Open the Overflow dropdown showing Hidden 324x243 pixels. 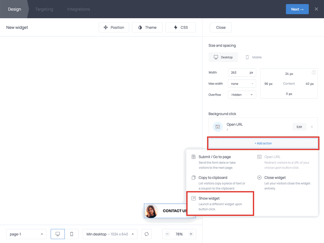click(x=242, y=94)
